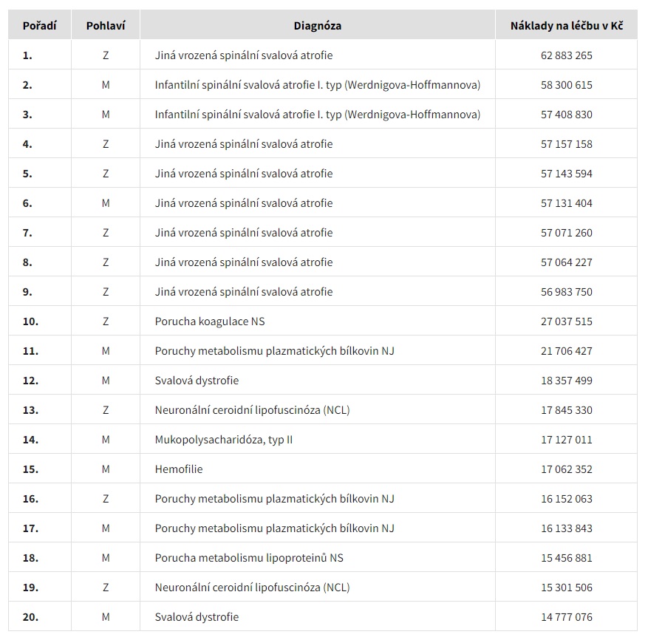
Task: Click the "Pořadí" column header
Action: [x=39, y=26]
